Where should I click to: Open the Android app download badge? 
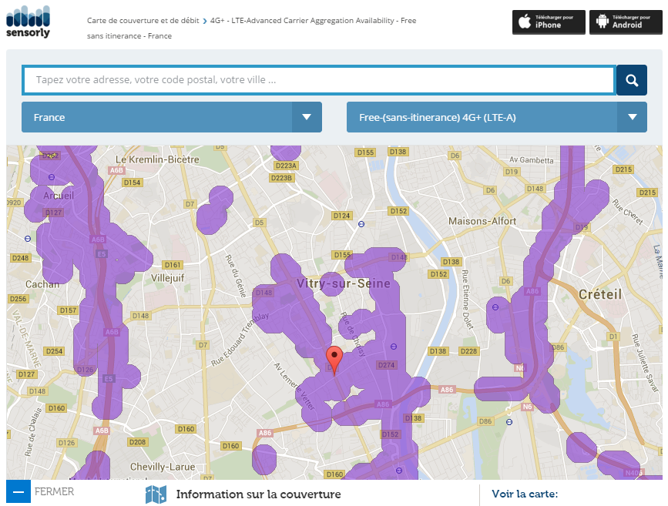pyautogui.click(x=626, y=22)
